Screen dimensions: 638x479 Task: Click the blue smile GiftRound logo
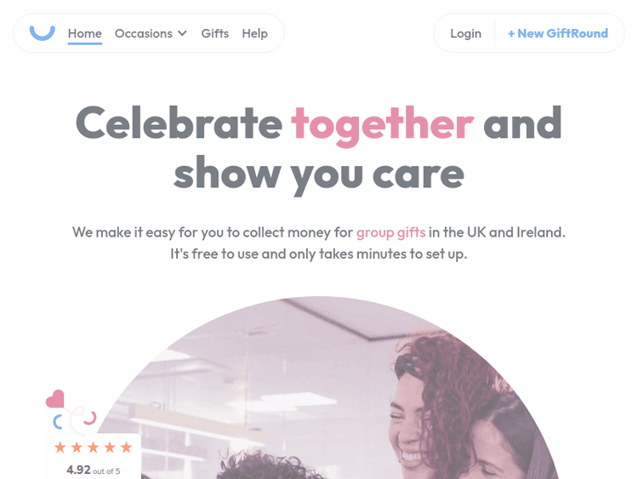pos(43,33)
